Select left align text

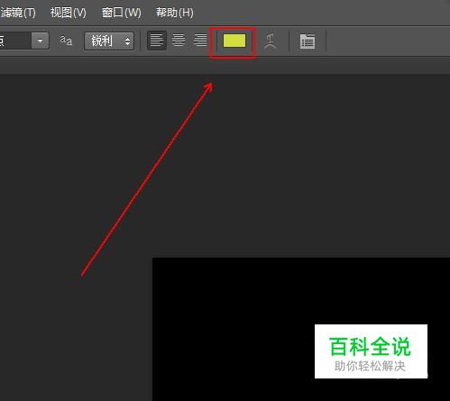(x=157, y=41)
